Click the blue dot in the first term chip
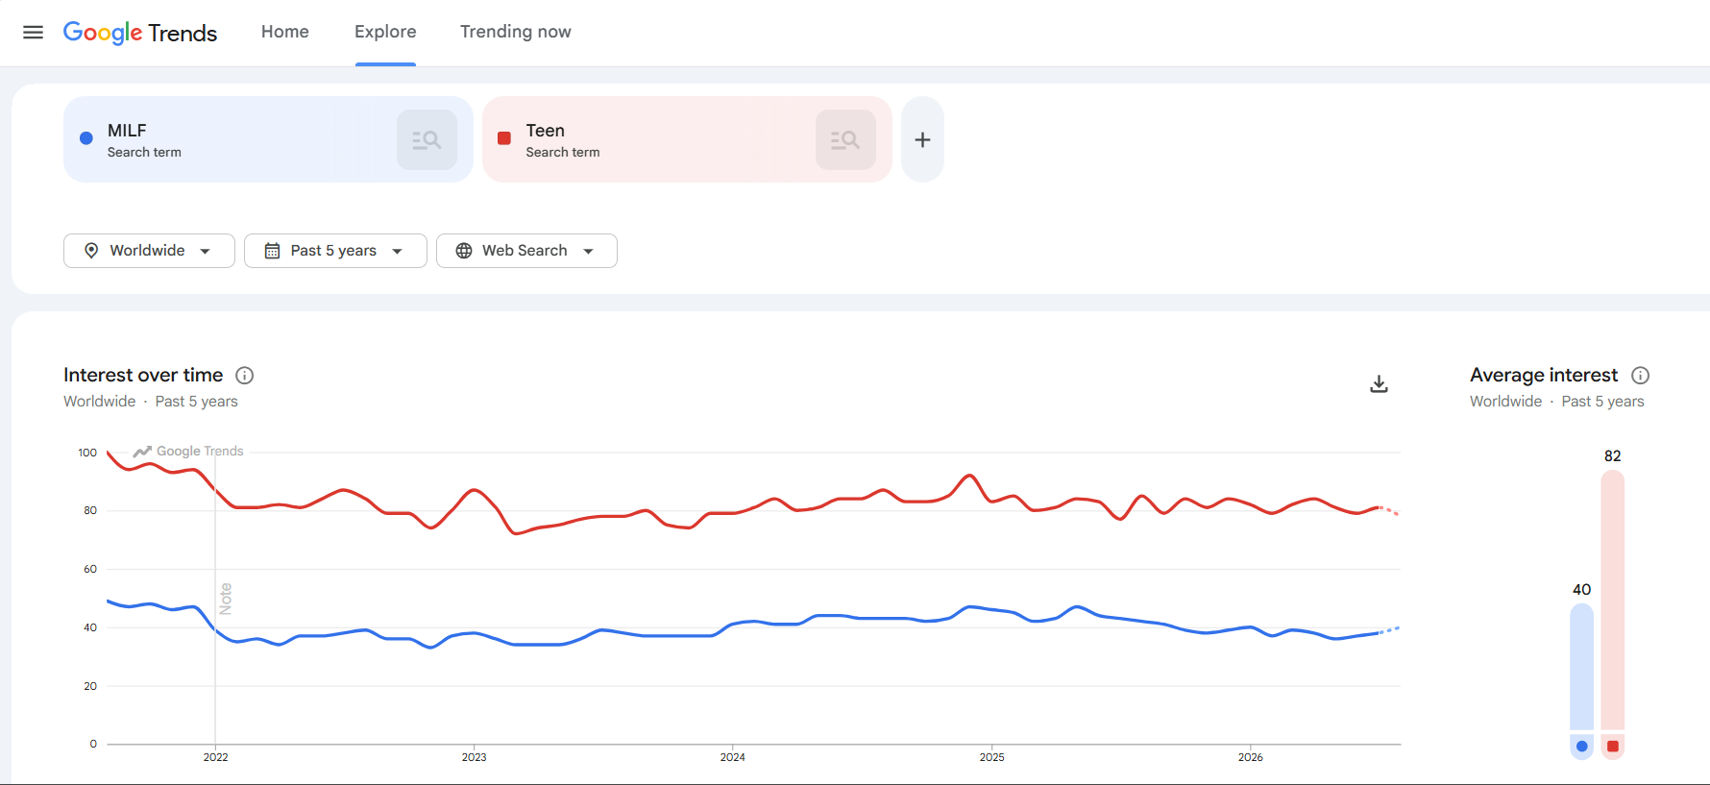The height and width of the screenshot is (785, 1710). (x=86, y=138)
